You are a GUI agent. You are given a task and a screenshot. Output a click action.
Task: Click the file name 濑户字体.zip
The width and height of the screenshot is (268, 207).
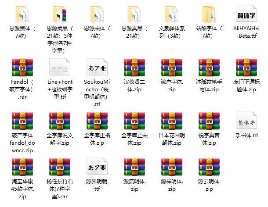172,86
